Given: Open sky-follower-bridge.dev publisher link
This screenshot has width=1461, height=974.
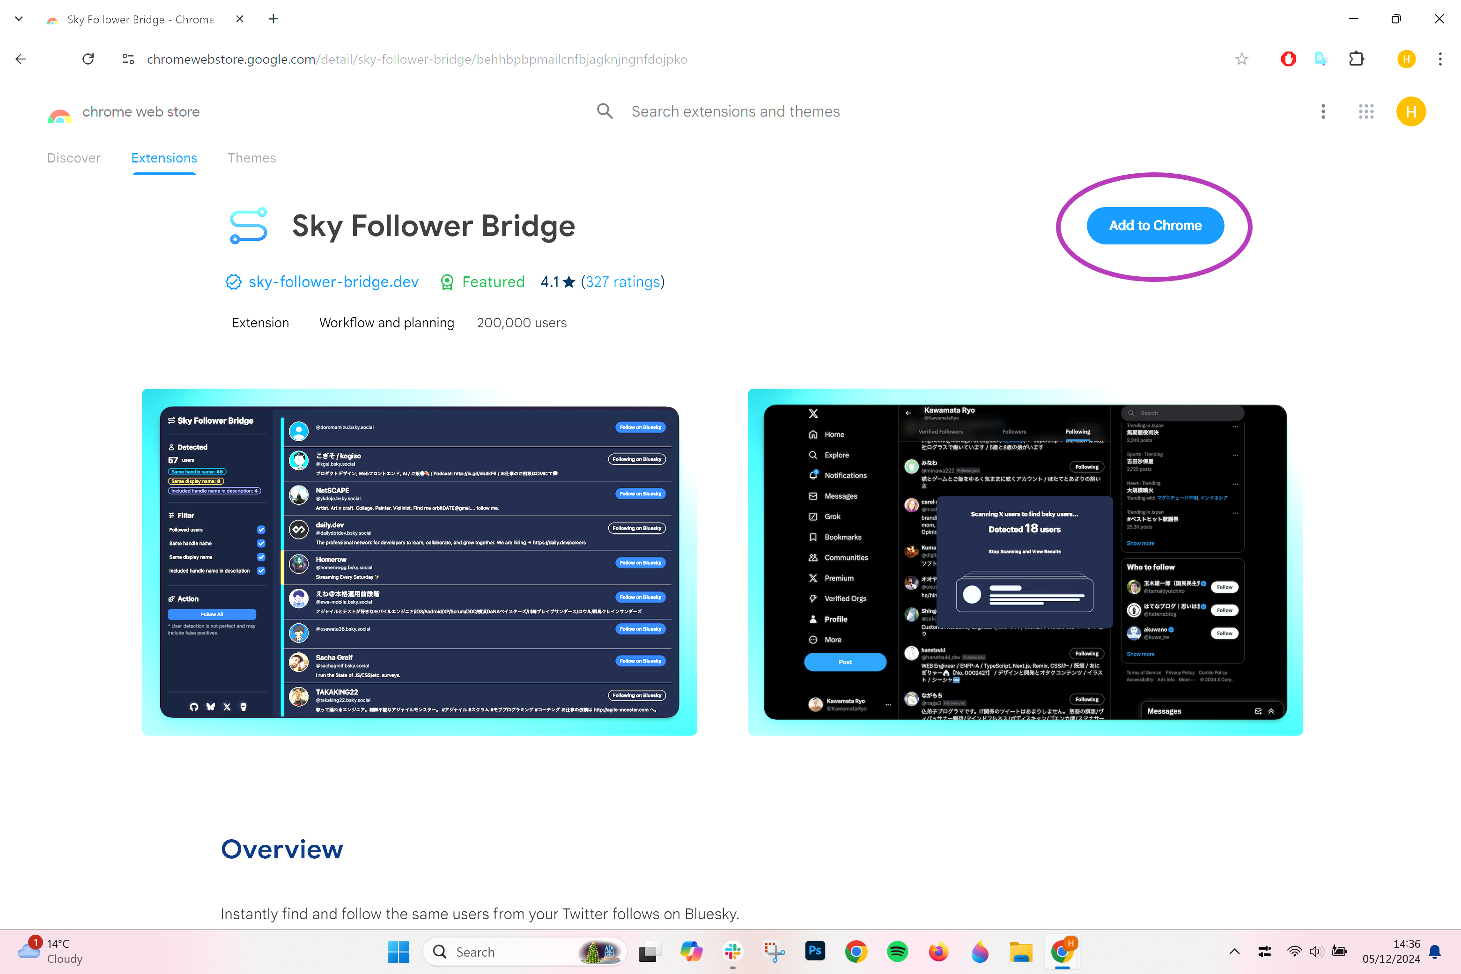Looking at the screenshot, I should pyautogui.click(x=333, y=282).
